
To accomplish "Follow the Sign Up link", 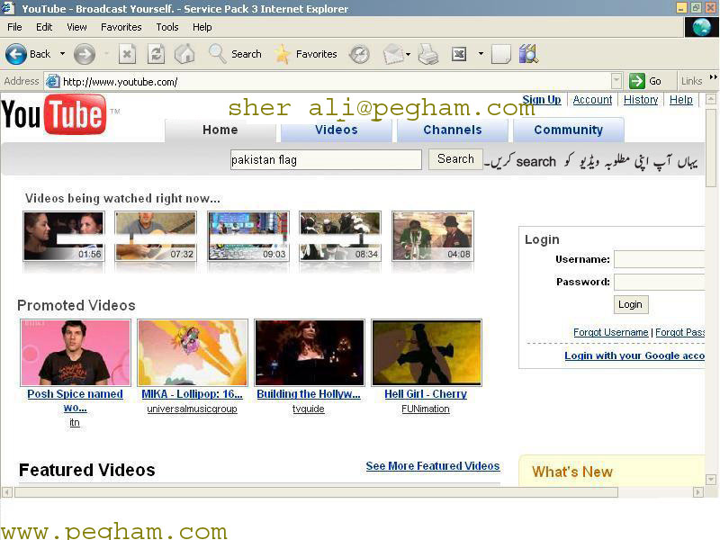I will 542,100.
